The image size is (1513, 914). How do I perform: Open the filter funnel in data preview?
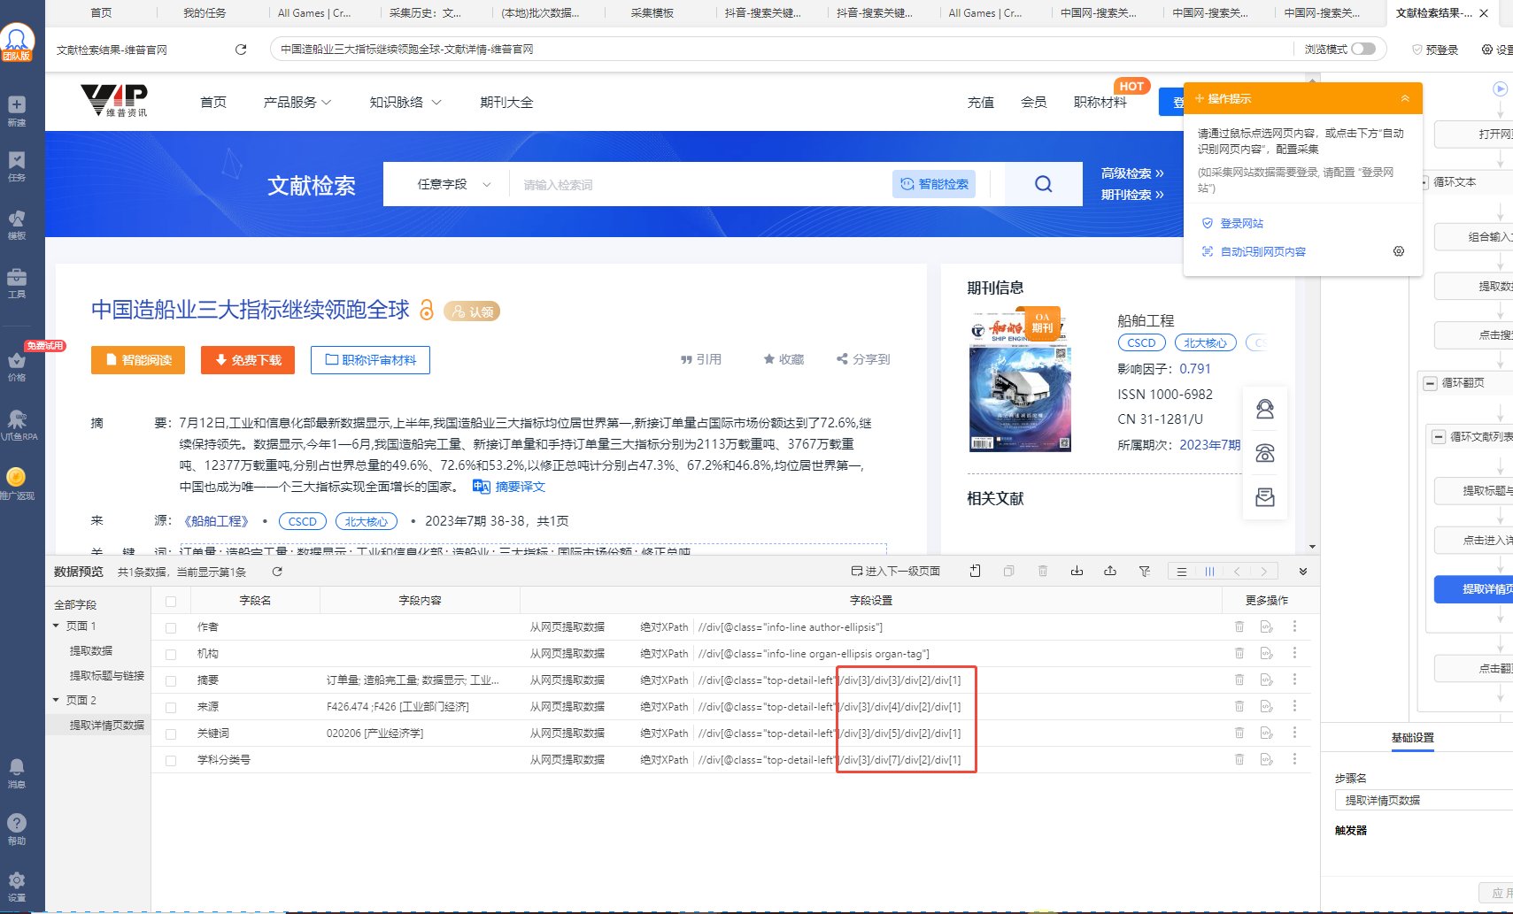pyautogui.click(x=1144, y=571)
